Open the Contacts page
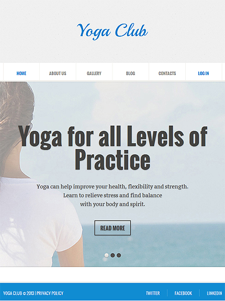 (167, 73)
